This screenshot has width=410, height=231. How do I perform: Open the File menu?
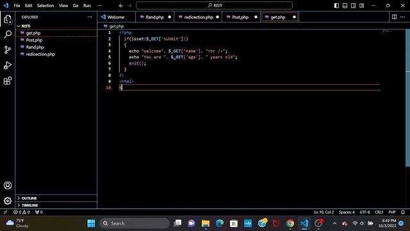click(17, 6)
